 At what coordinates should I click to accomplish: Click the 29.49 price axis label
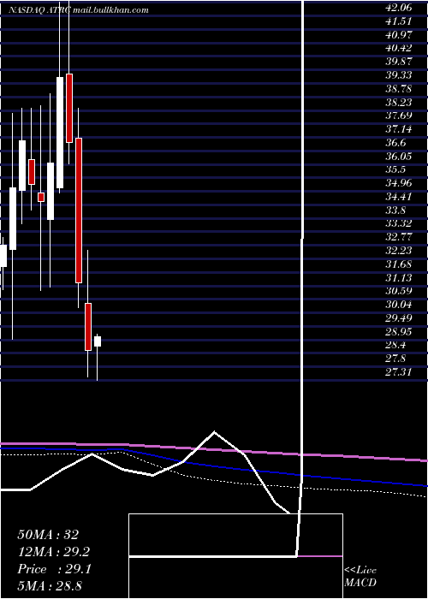point(399,318)
